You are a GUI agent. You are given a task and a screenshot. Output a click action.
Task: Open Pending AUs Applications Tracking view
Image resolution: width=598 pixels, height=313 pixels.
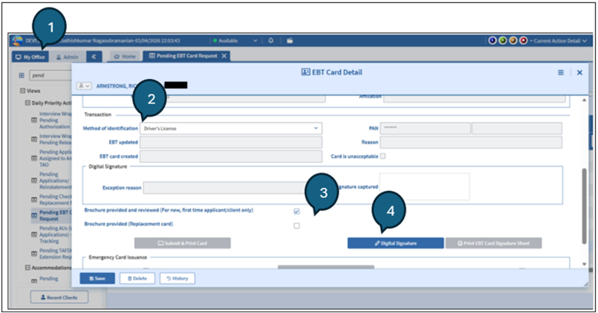54,235
